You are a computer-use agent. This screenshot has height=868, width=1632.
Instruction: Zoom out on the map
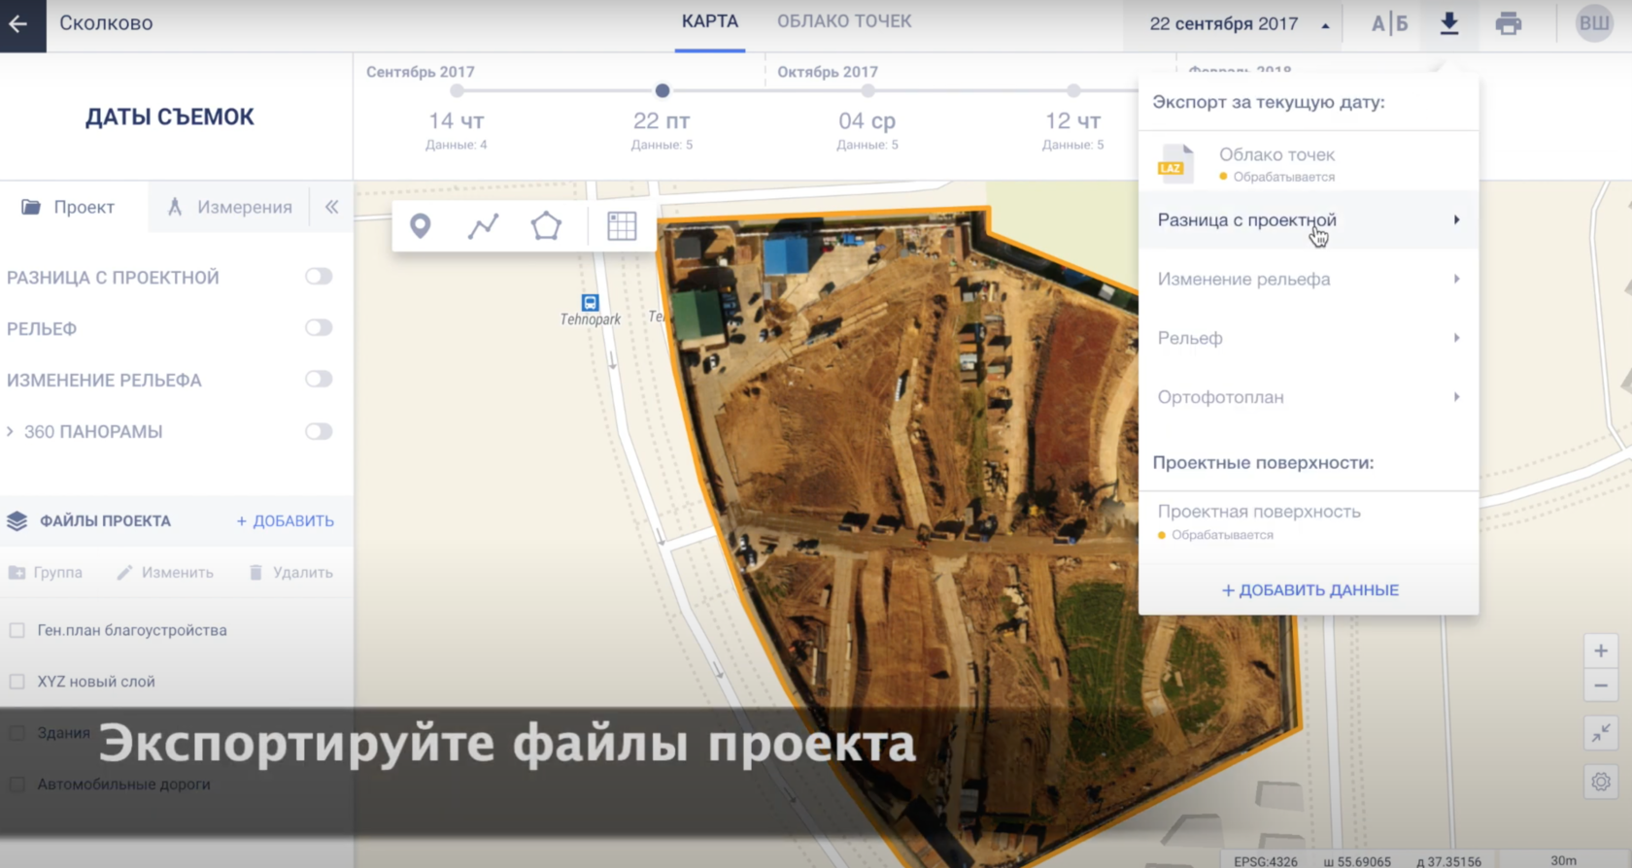coord(1601,685)
